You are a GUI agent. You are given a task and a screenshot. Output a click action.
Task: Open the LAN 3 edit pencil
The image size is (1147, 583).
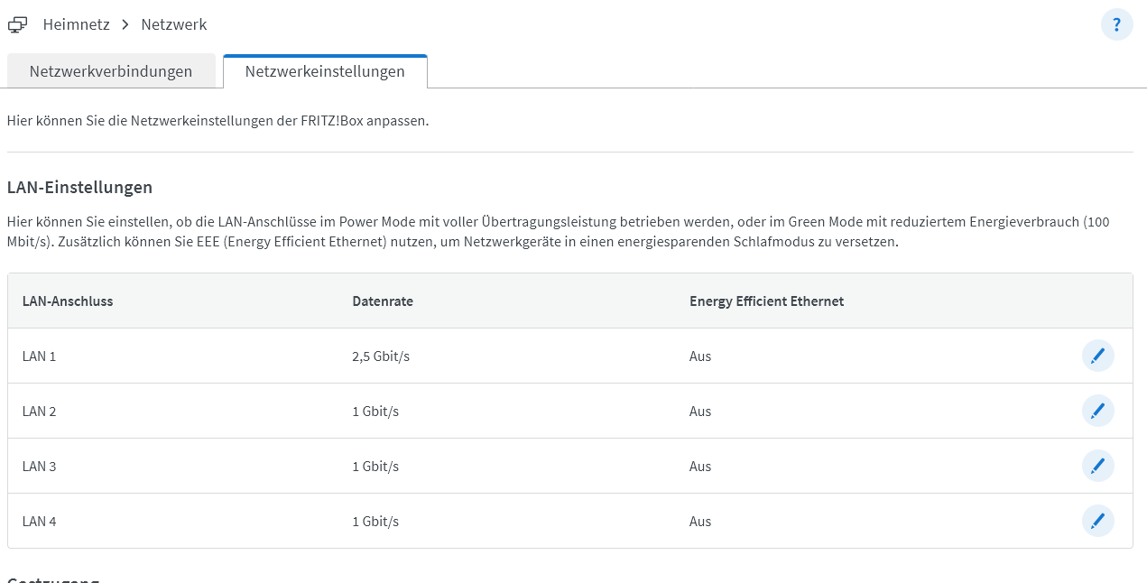(x=1097, y=467)
